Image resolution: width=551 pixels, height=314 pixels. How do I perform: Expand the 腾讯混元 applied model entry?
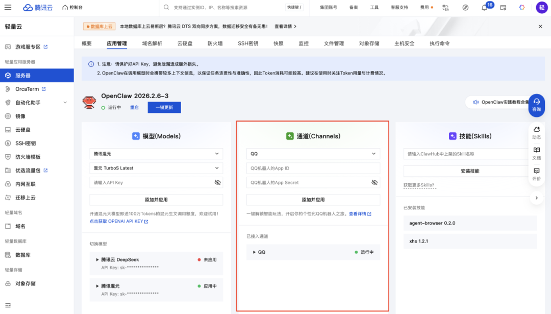pyautogui.click(x=97, y=286)
